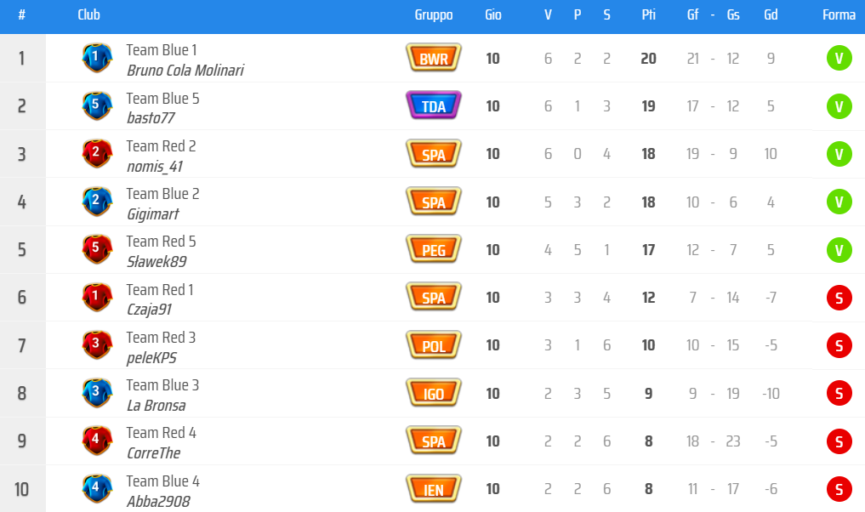Click the IGO group badge
Screen dimensions: 865x512
coord(434,393)
